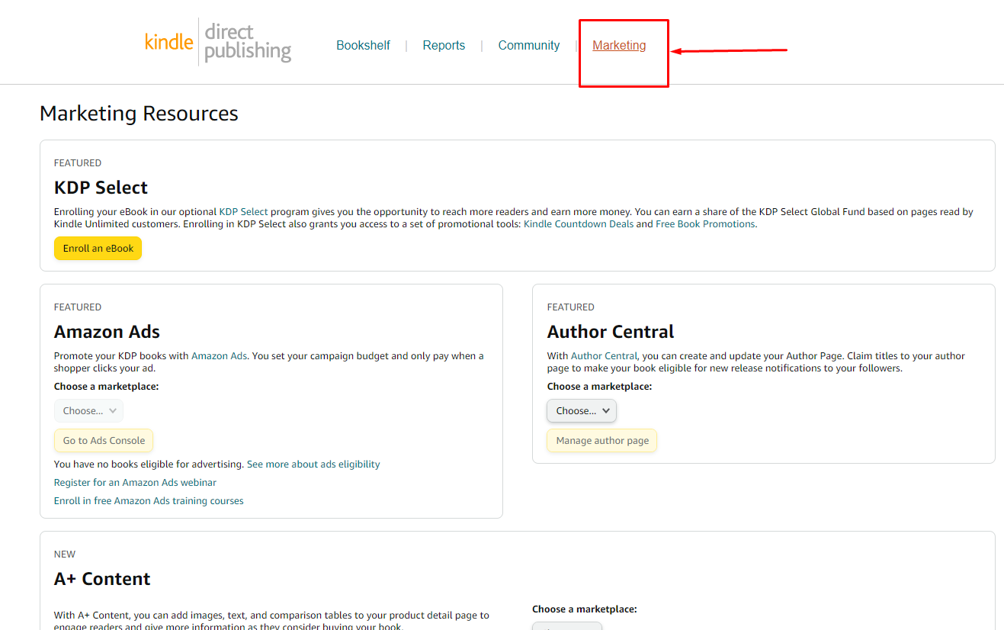
Task: Open Register for an Amazon Ads webinar
Action: tap(135, 483)
